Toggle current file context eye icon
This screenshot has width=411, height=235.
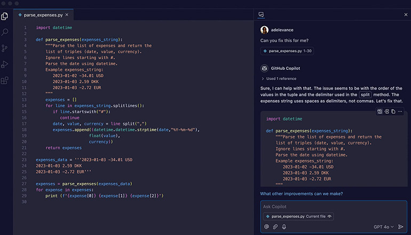coord(330,216)
